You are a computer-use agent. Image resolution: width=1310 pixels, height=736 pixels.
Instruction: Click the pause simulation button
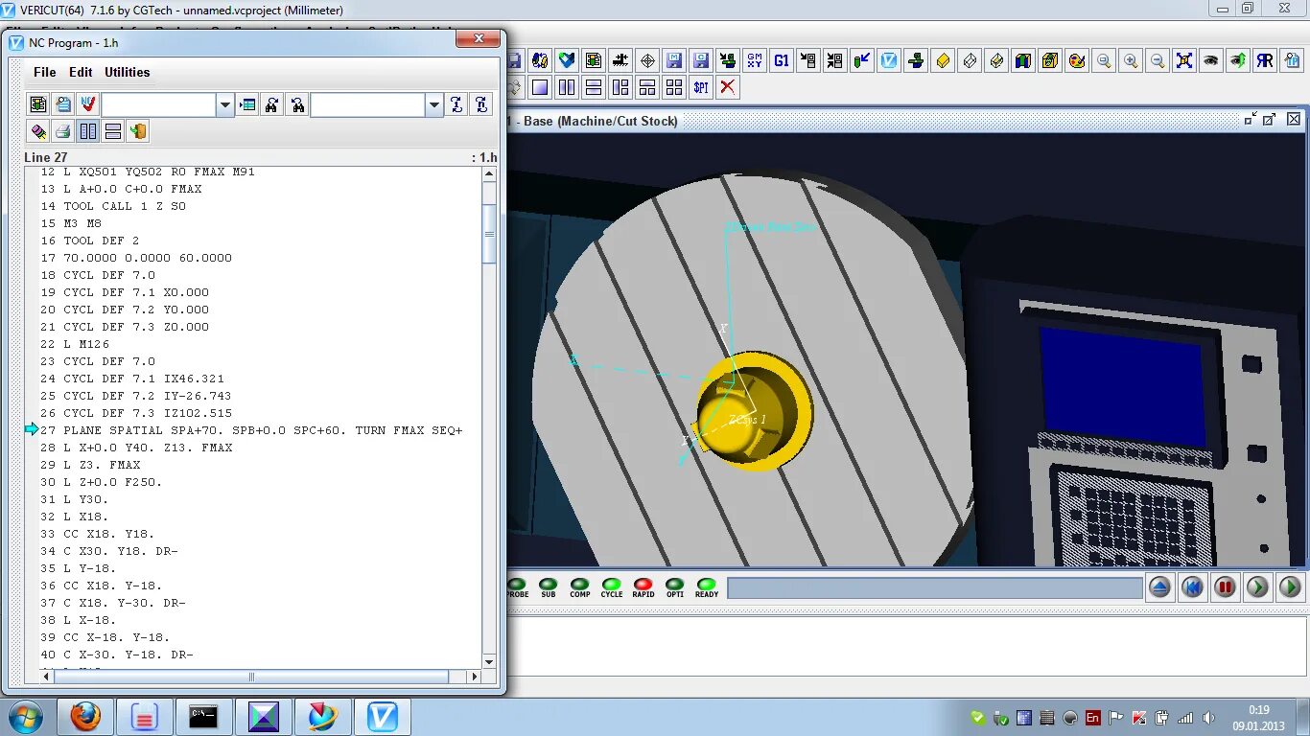pyautogui.click(x=1225, y=587)
